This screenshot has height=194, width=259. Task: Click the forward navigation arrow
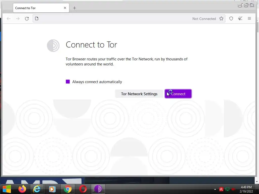[18, 19]
